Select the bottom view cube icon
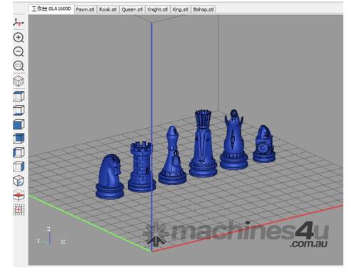The image size is (357, 268). tap(19, 110)
